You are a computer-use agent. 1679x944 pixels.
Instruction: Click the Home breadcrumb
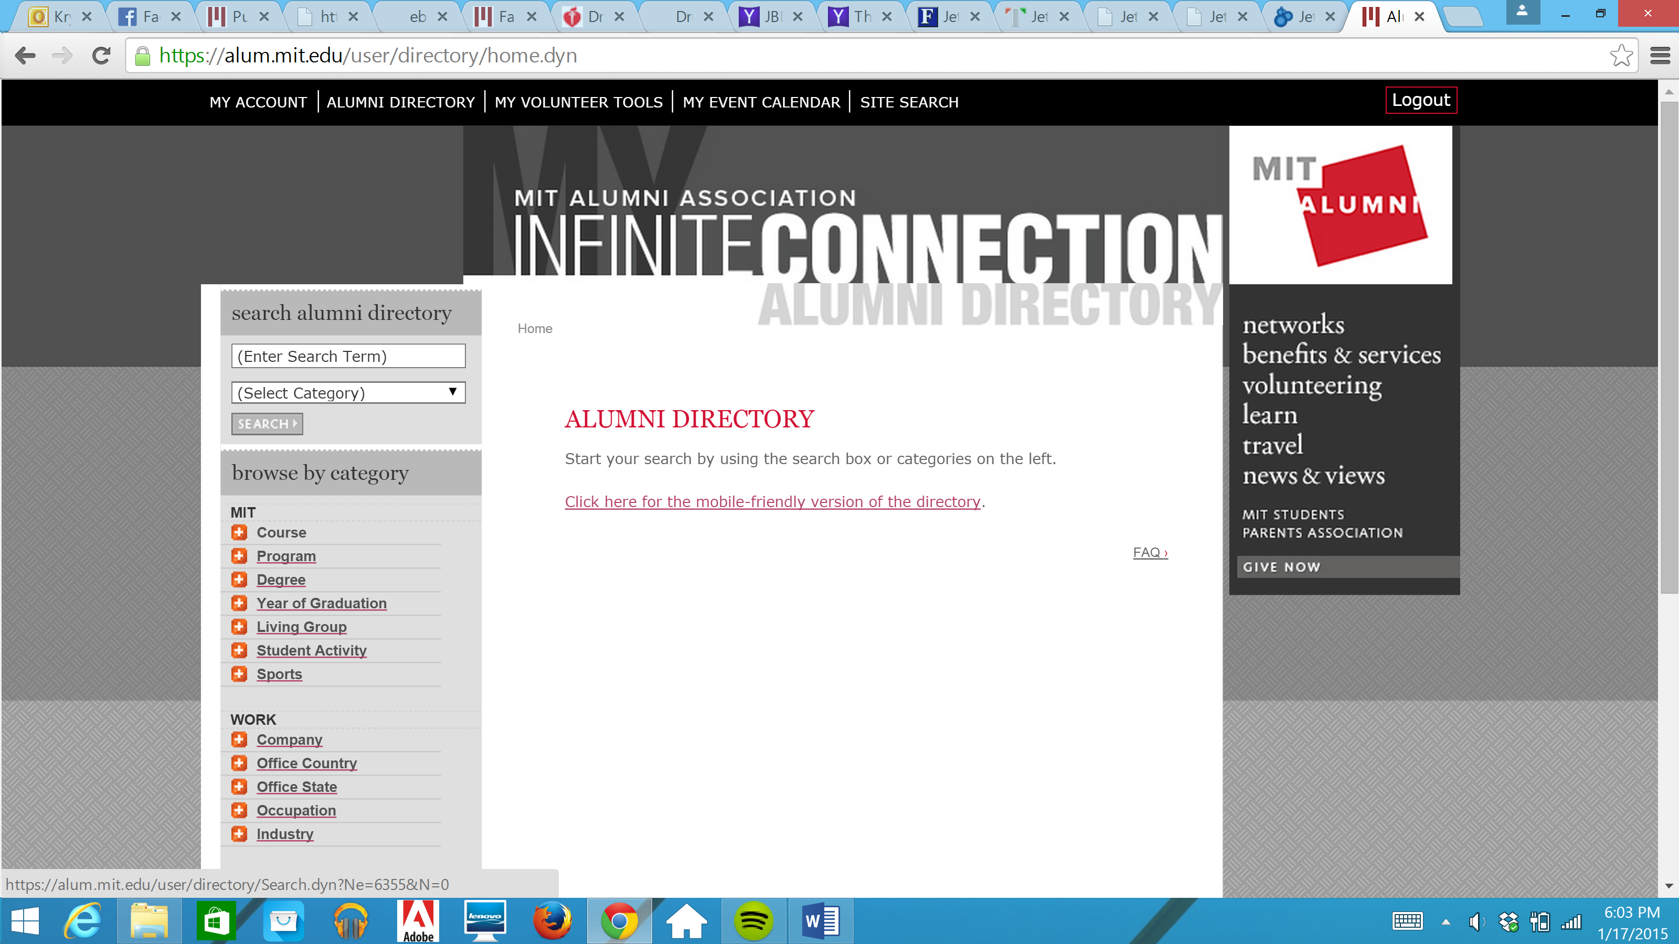point(535,328)
